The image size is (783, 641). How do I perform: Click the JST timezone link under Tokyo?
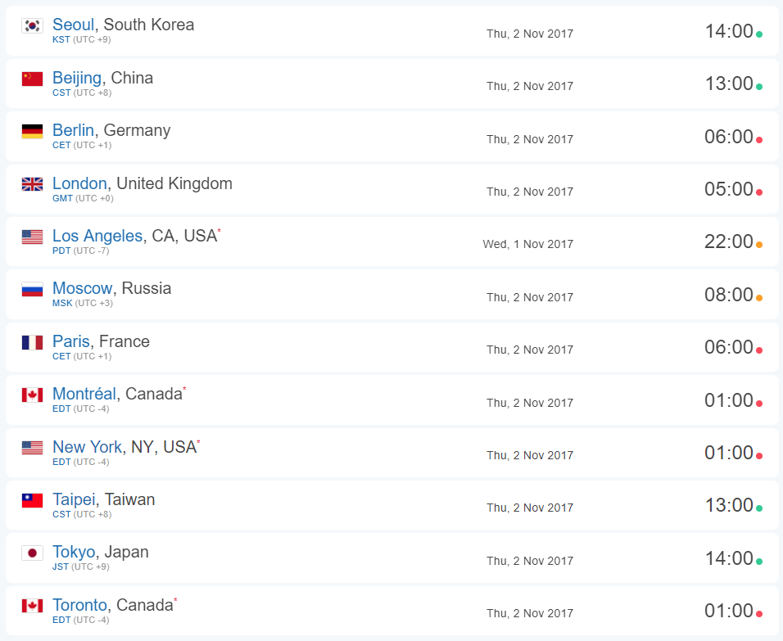(61, 567)
